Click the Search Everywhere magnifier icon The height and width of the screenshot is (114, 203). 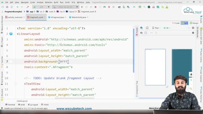144,7
